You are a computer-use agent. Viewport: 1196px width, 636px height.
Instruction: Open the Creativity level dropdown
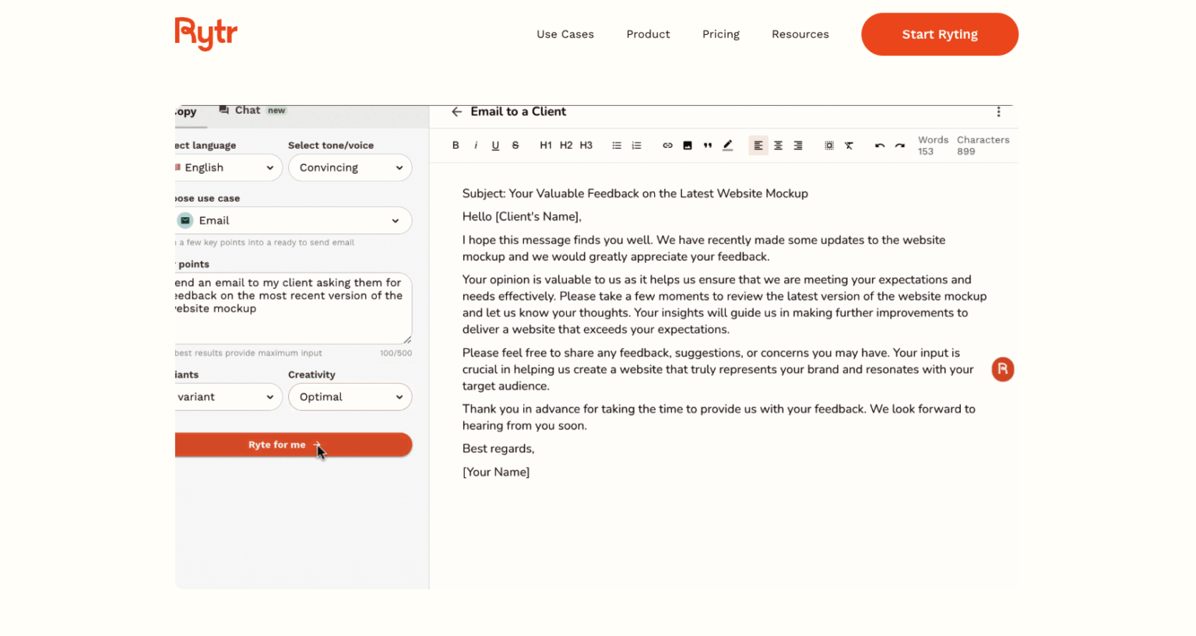350,397
